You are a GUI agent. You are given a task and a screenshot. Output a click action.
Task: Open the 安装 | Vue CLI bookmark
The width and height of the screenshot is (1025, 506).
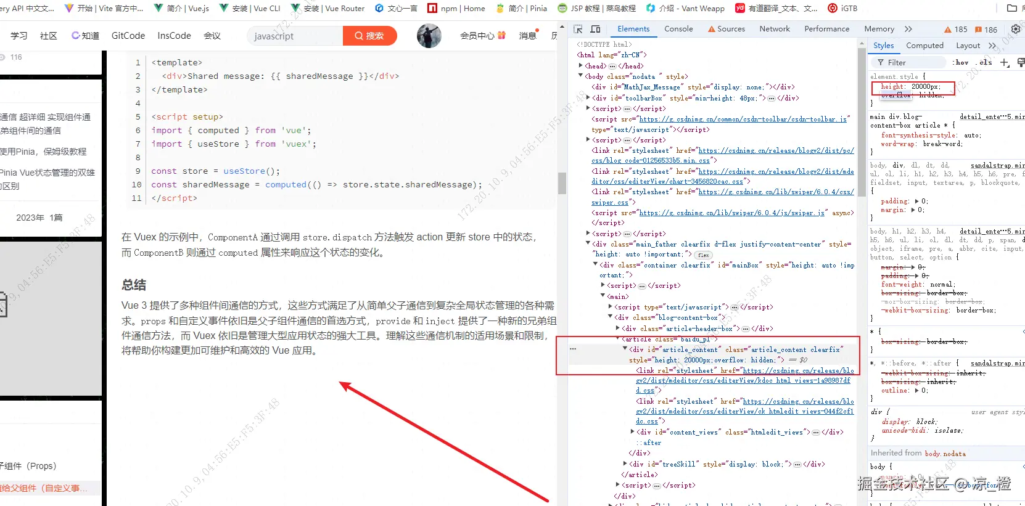[x=250, y=8]
